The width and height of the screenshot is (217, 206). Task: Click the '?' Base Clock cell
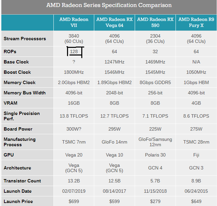click(x=74, y=62)
